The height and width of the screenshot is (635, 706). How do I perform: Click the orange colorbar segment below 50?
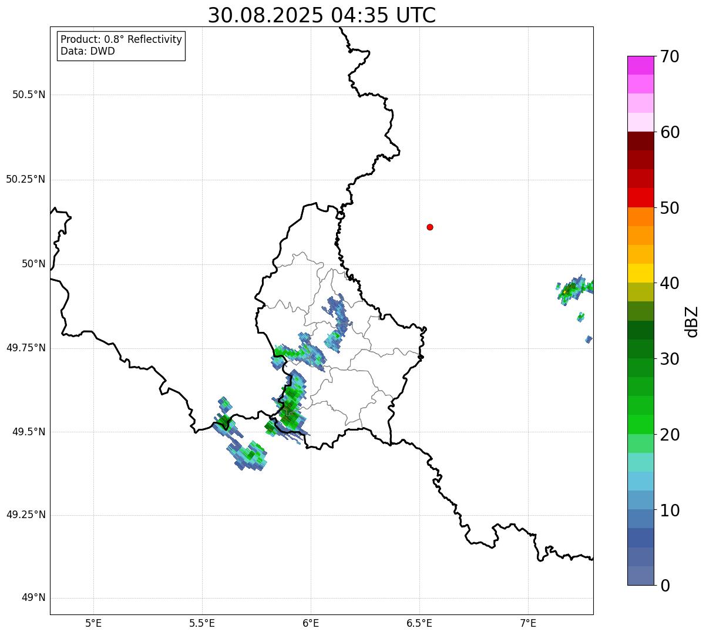pyautogui.click(x=641, y=217)
